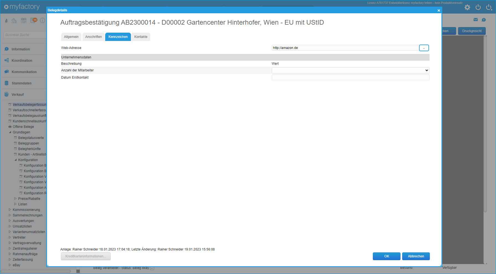Select Kunden - Artikelliste in the tree

[32, 154]
